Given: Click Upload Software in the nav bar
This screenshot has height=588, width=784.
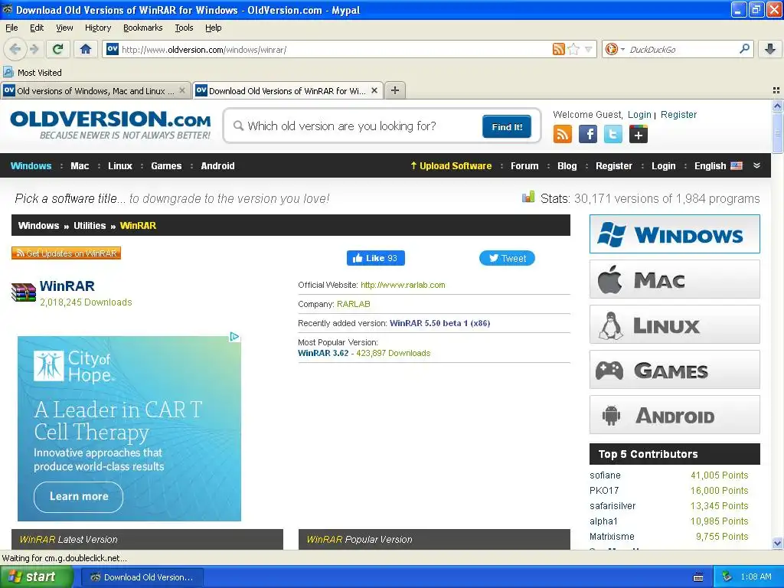Looking at the screenshot, I should pyautogui.click(x=451, y=166).
